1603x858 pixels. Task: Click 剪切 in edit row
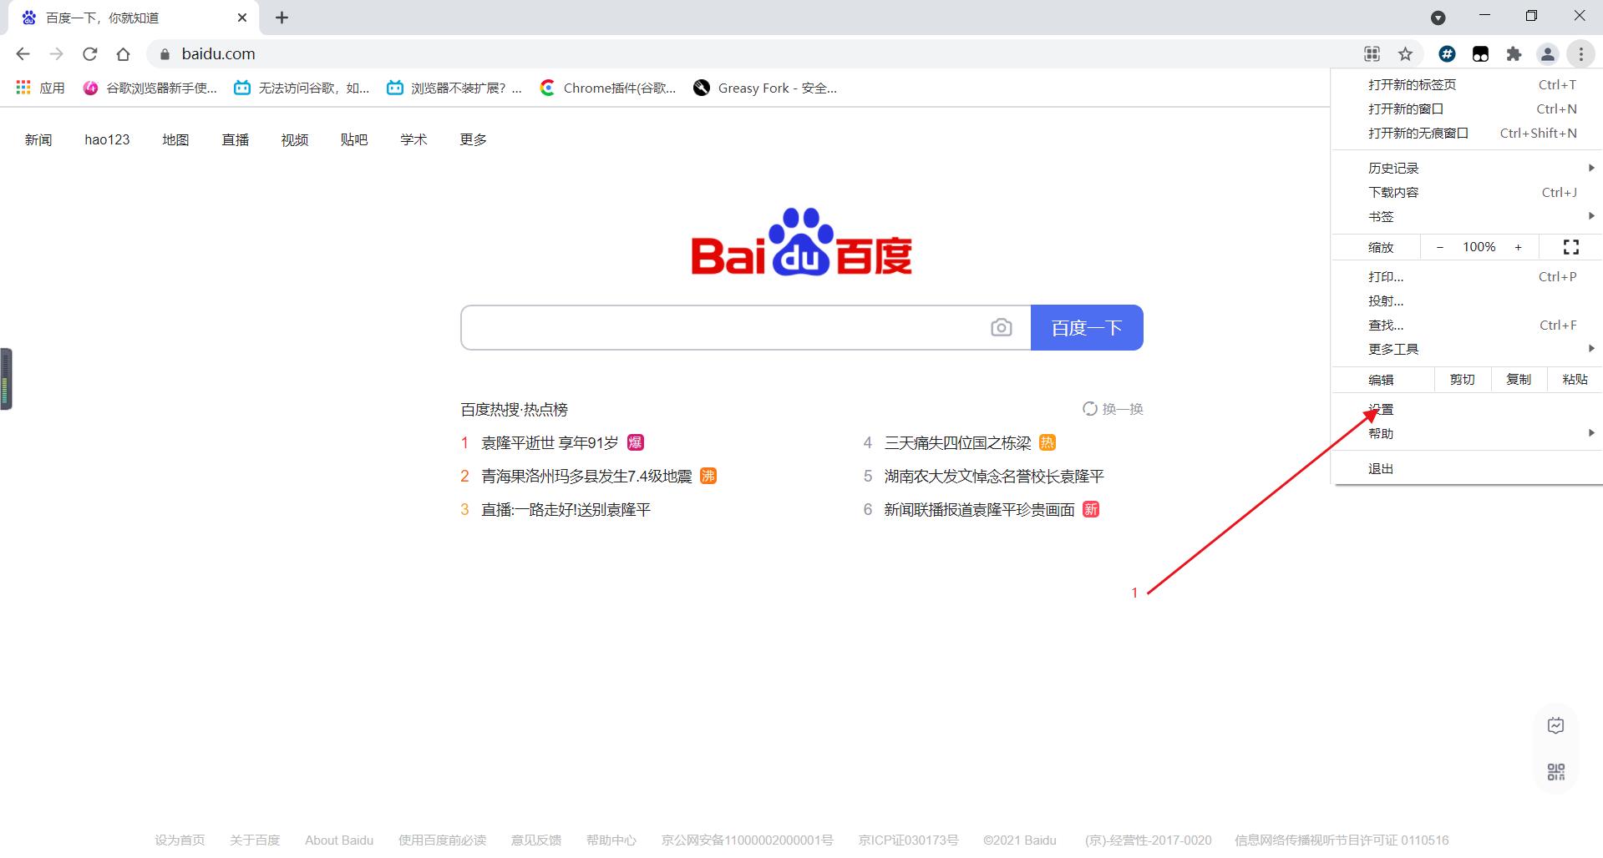[1462, 380]
